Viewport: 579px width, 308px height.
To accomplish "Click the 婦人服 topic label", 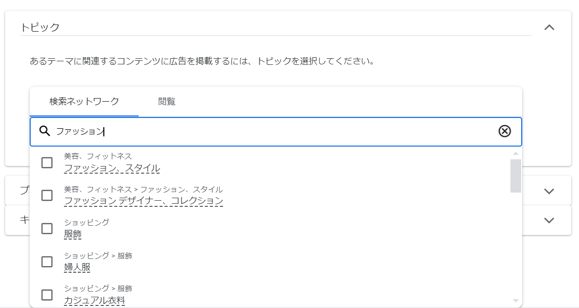I will [x=77, y=267].
